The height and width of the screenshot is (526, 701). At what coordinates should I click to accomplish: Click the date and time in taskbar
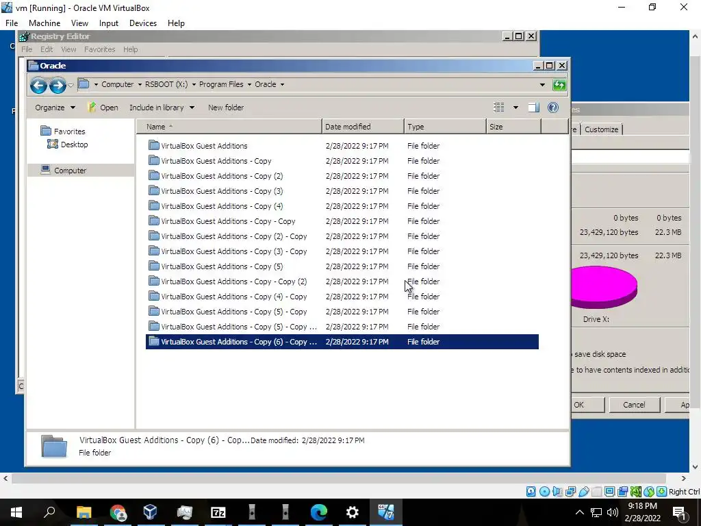[642, 512]
